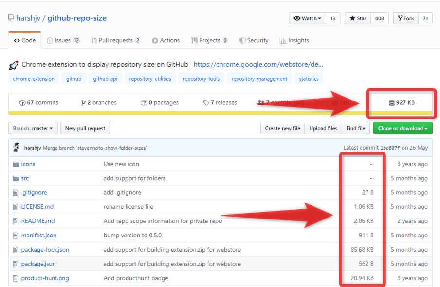
Task: Fork the repository
Action: 406,18
